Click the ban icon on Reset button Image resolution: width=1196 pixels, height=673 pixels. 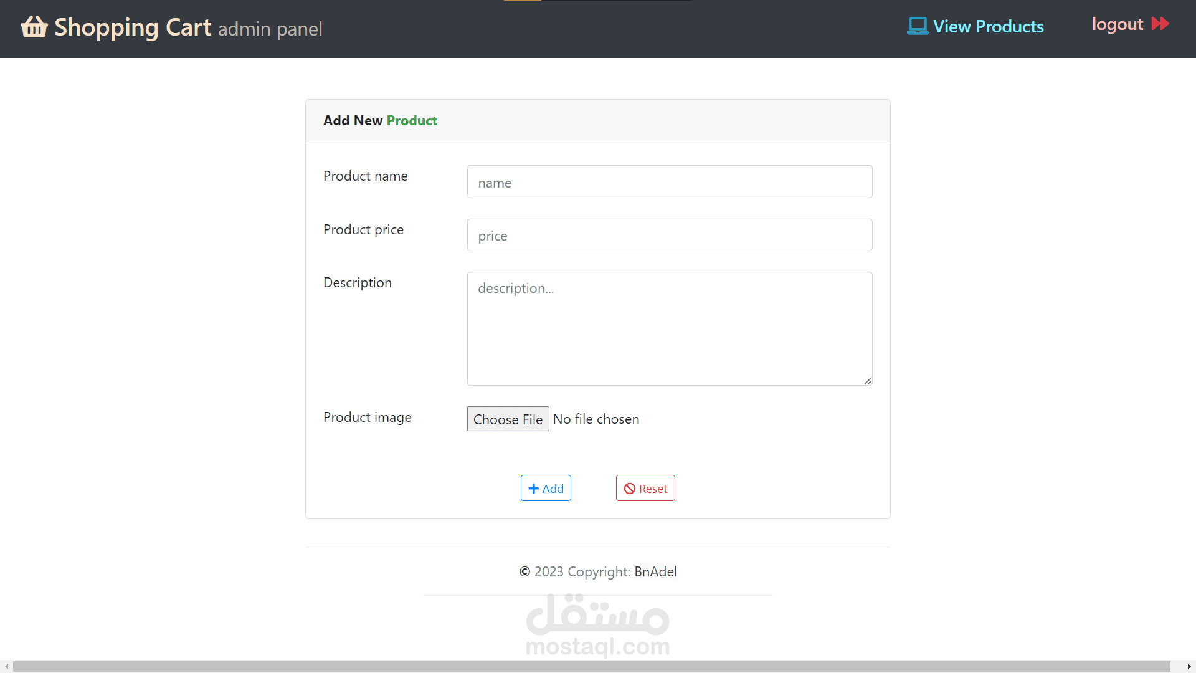(630, 489)
